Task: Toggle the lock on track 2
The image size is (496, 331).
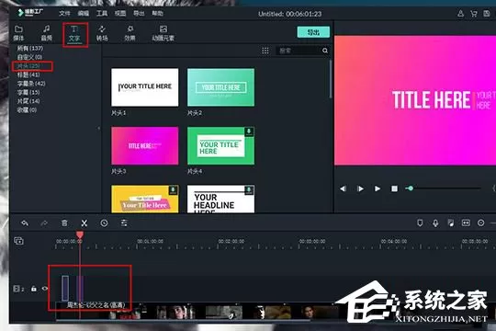Action: tap(34, 289)
